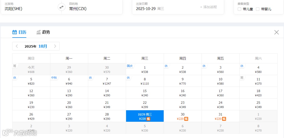Select October 22 priced ¥299
This screenshot has height=138, width=284.
[x=145, y=104]
